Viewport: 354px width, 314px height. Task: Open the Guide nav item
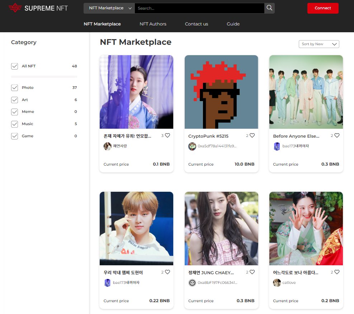coord(233,24)
